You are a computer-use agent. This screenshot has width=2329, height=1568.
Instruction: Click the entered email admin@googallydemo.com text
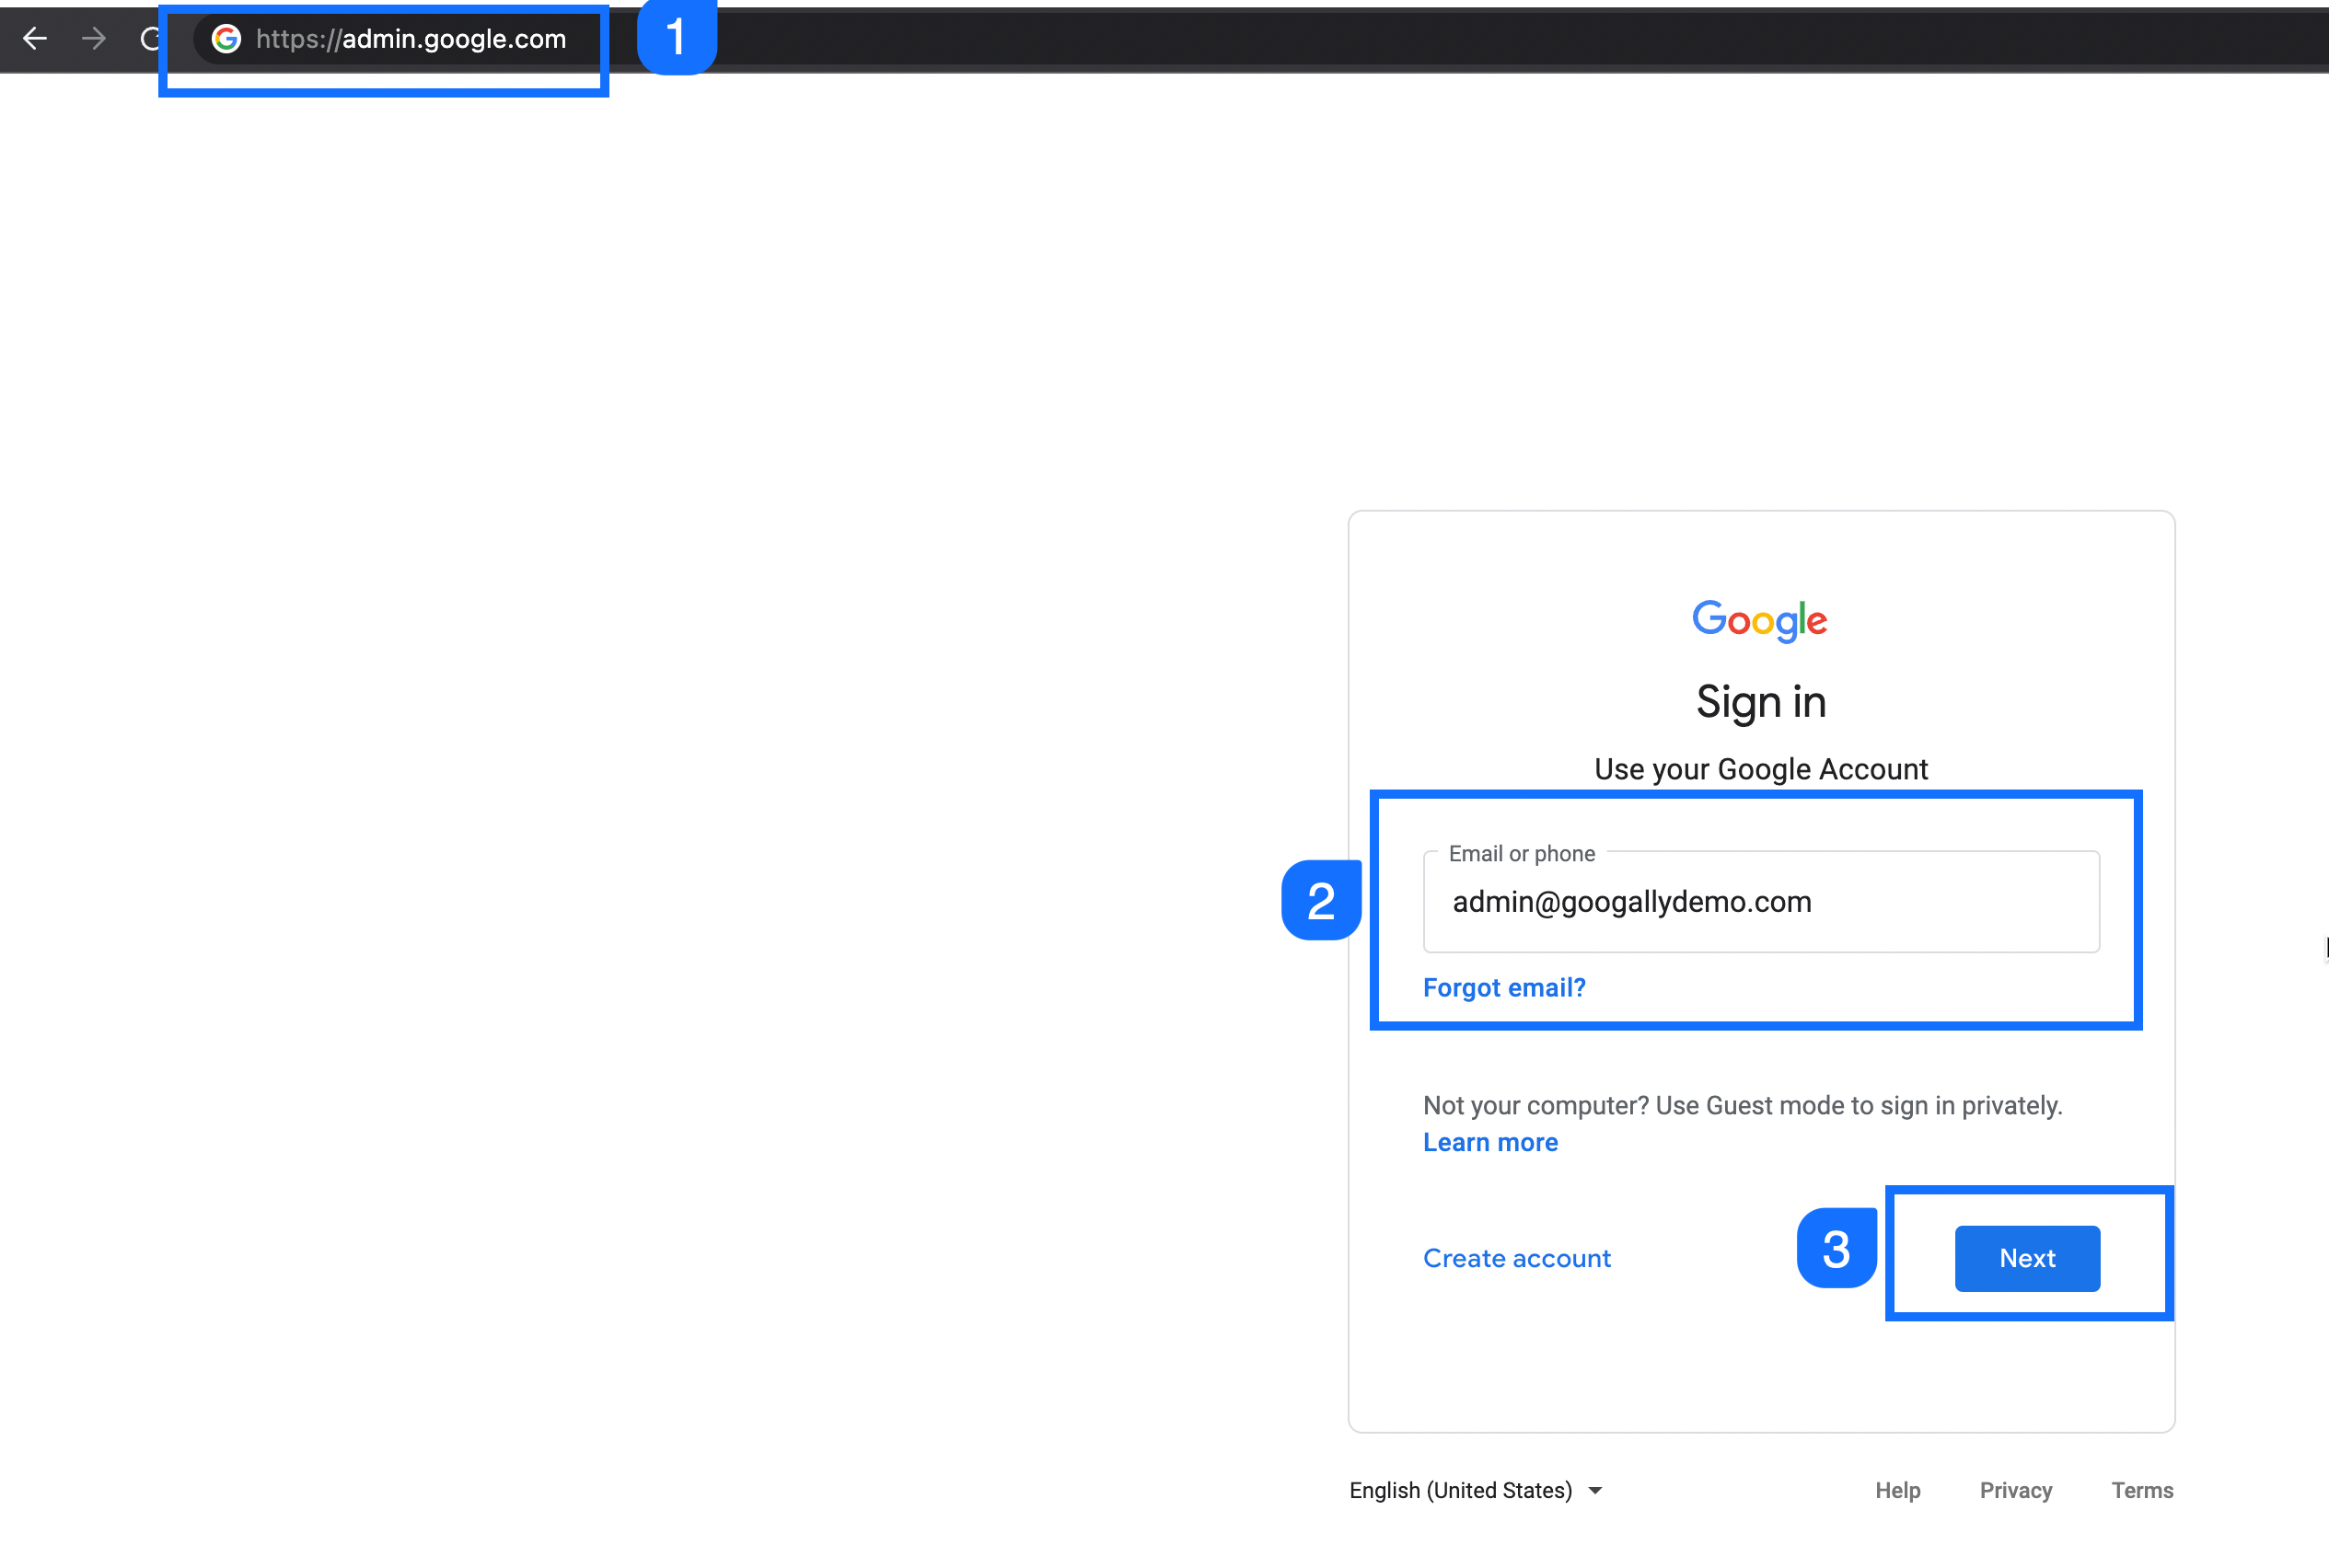[1632, 901]
